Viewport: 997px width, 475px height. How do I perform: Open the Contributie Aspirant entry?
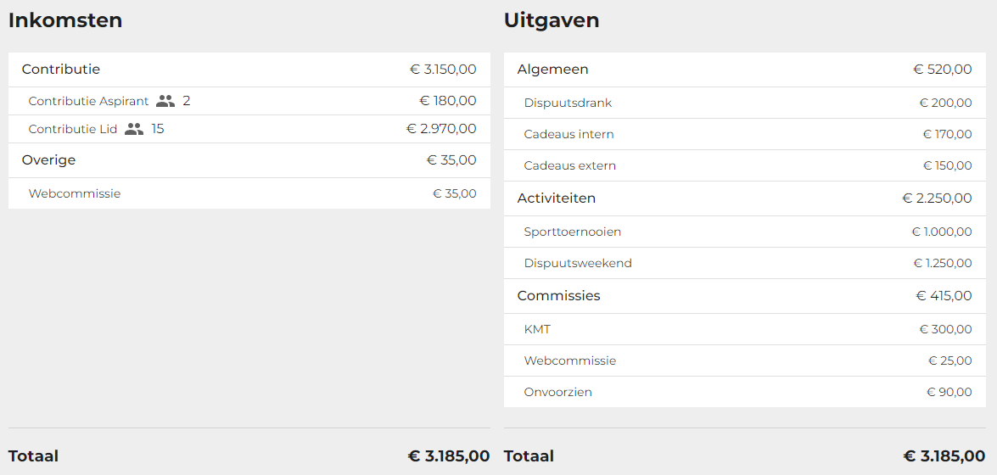[249, 101]
